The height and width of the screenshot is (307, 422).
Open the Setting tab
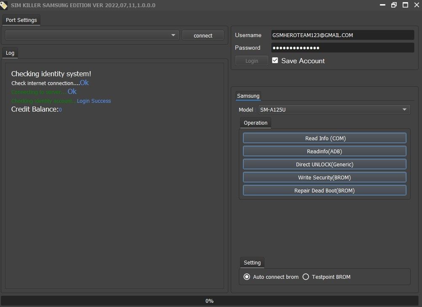pyautogui.click(x=252, y=263)
